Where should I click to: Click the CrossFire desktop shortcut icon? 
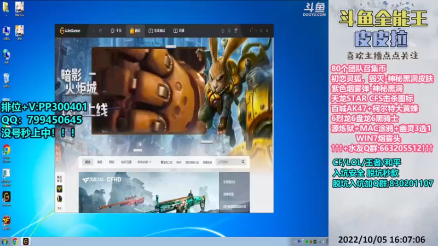tap(7, 222)
